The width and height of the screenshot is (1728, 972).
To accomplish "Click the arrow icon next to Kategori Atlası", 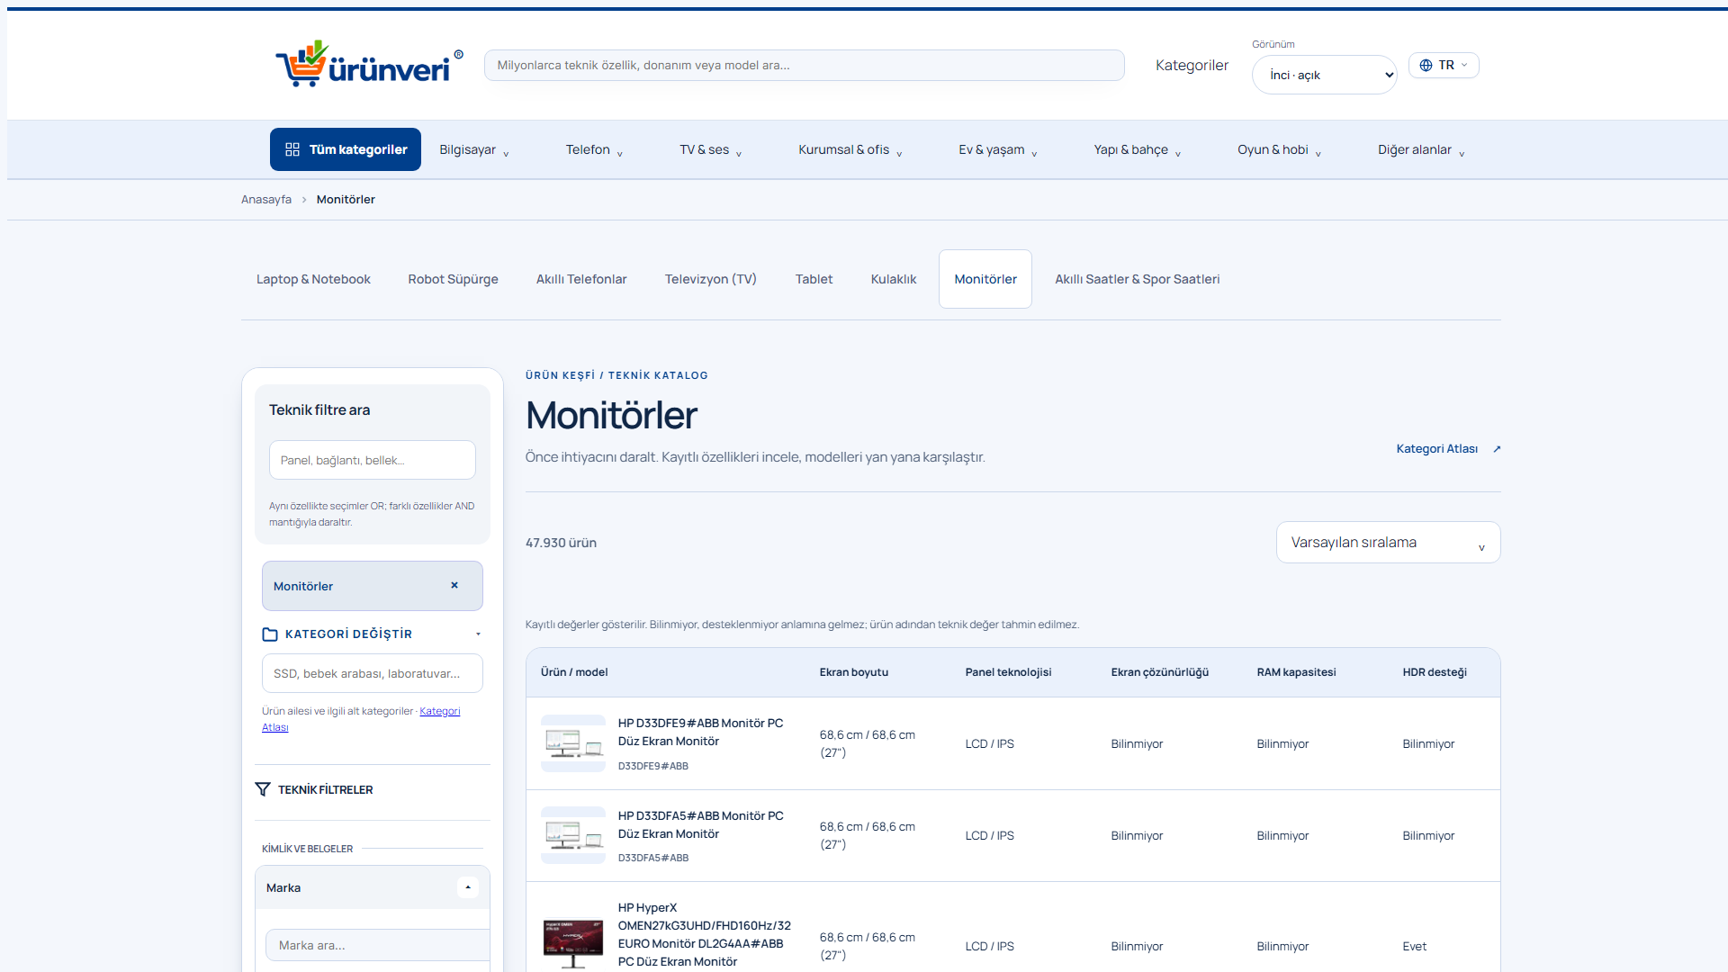I will click(1497, 449).
